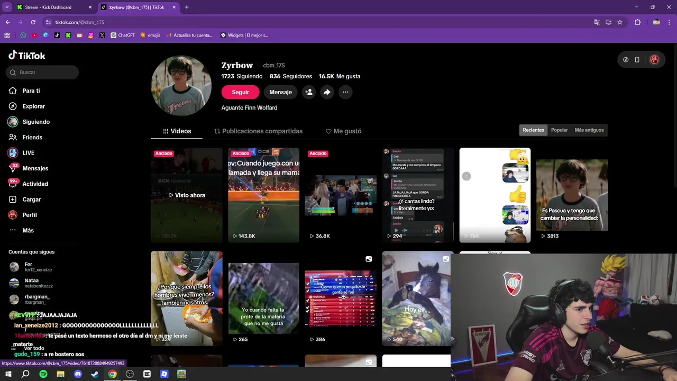Switch to the Me gustó tab
The width and height of the screenshot is (677, 381).
point(343,131)
